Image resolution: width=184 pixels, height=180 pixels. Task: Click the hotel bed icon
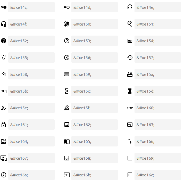4,91
